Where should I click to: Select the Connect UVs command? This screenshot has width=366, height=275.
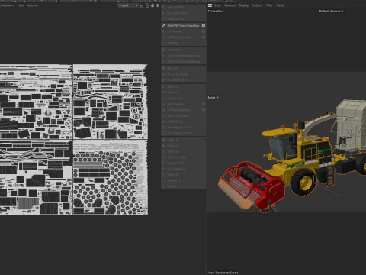click(x=183, y=157)
